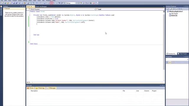Close the Error List panel
Image resolution: width=189 pixels, height=106 pixels.
164,85
